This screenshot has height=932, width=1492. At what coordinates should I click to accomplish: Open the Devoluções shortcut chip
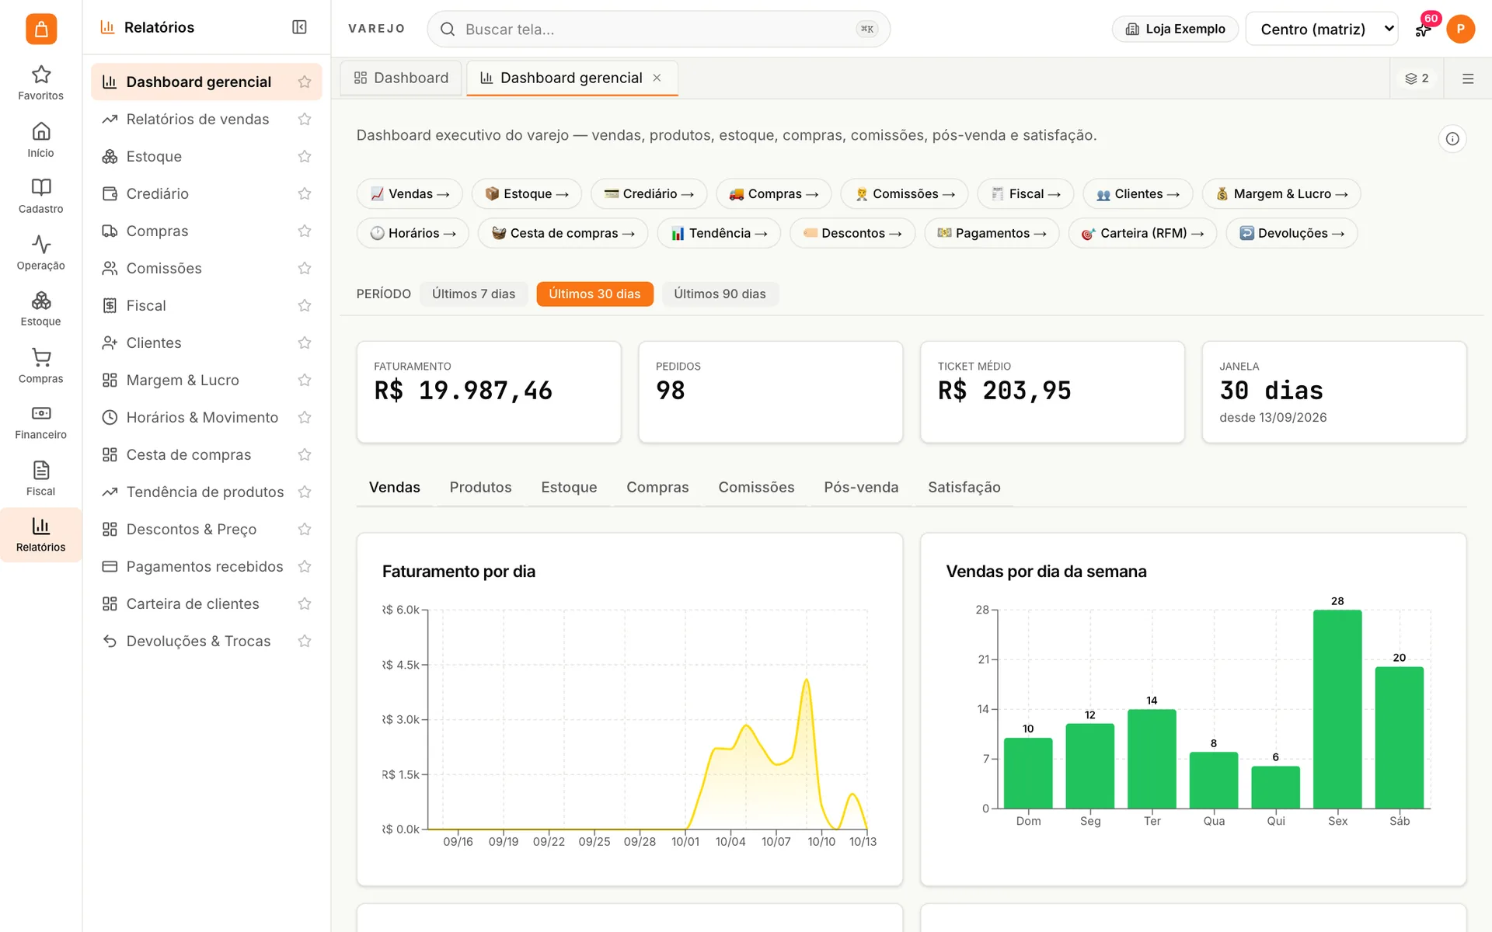1292,233
